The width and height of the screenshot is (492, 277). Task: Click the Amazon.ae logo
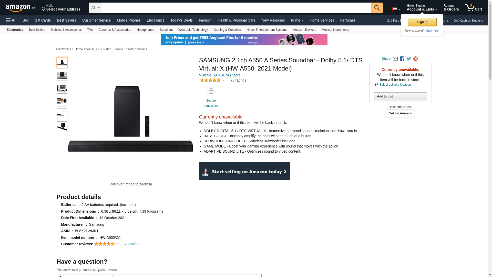(x=20, y=8)
